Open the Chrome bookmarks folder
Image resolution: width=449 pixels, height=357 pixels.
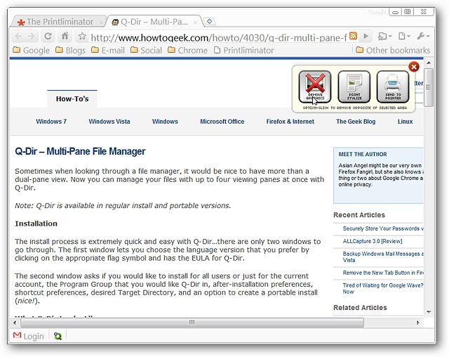coord(187,50)
